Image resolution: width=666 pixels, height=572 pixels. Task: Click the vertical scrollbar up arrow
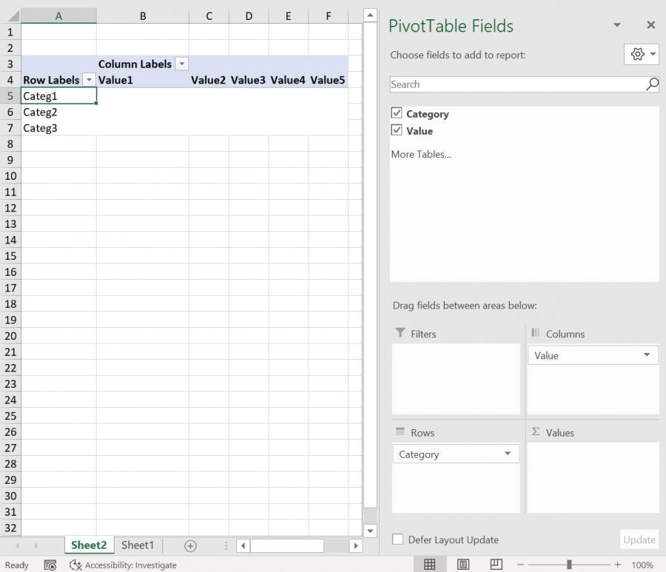click(370, 16)
